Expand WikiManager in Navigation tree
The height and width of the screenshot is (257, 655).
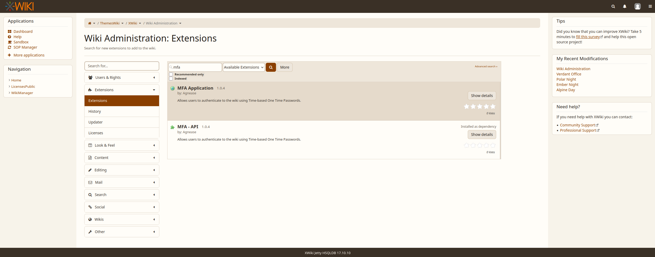coord(9,93)
